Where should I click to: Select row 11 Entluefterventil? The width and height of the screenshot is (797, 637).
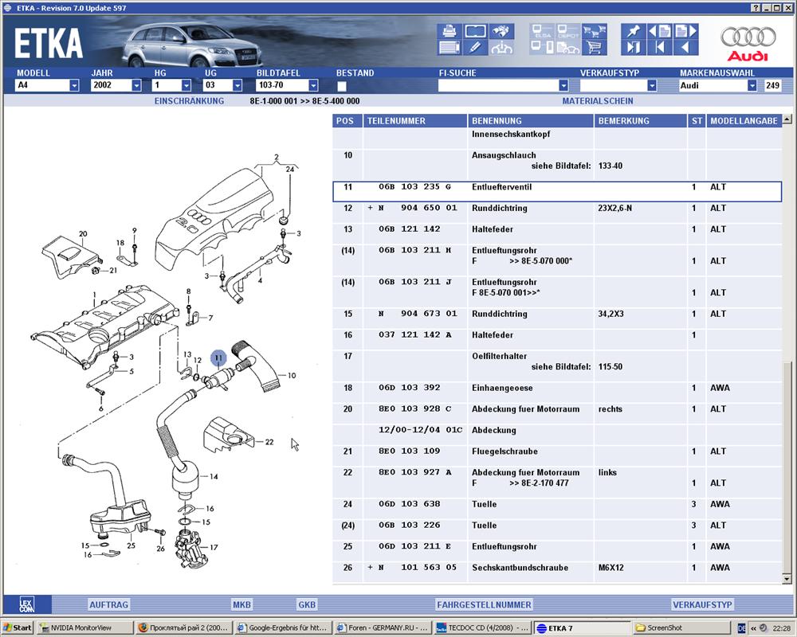pos(557,192)
